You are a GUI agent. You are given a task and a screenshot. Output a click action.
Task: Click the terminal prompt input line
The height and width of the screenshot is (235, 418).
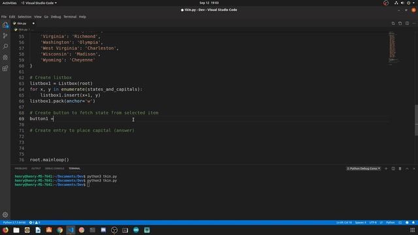(x=52, y=185)
